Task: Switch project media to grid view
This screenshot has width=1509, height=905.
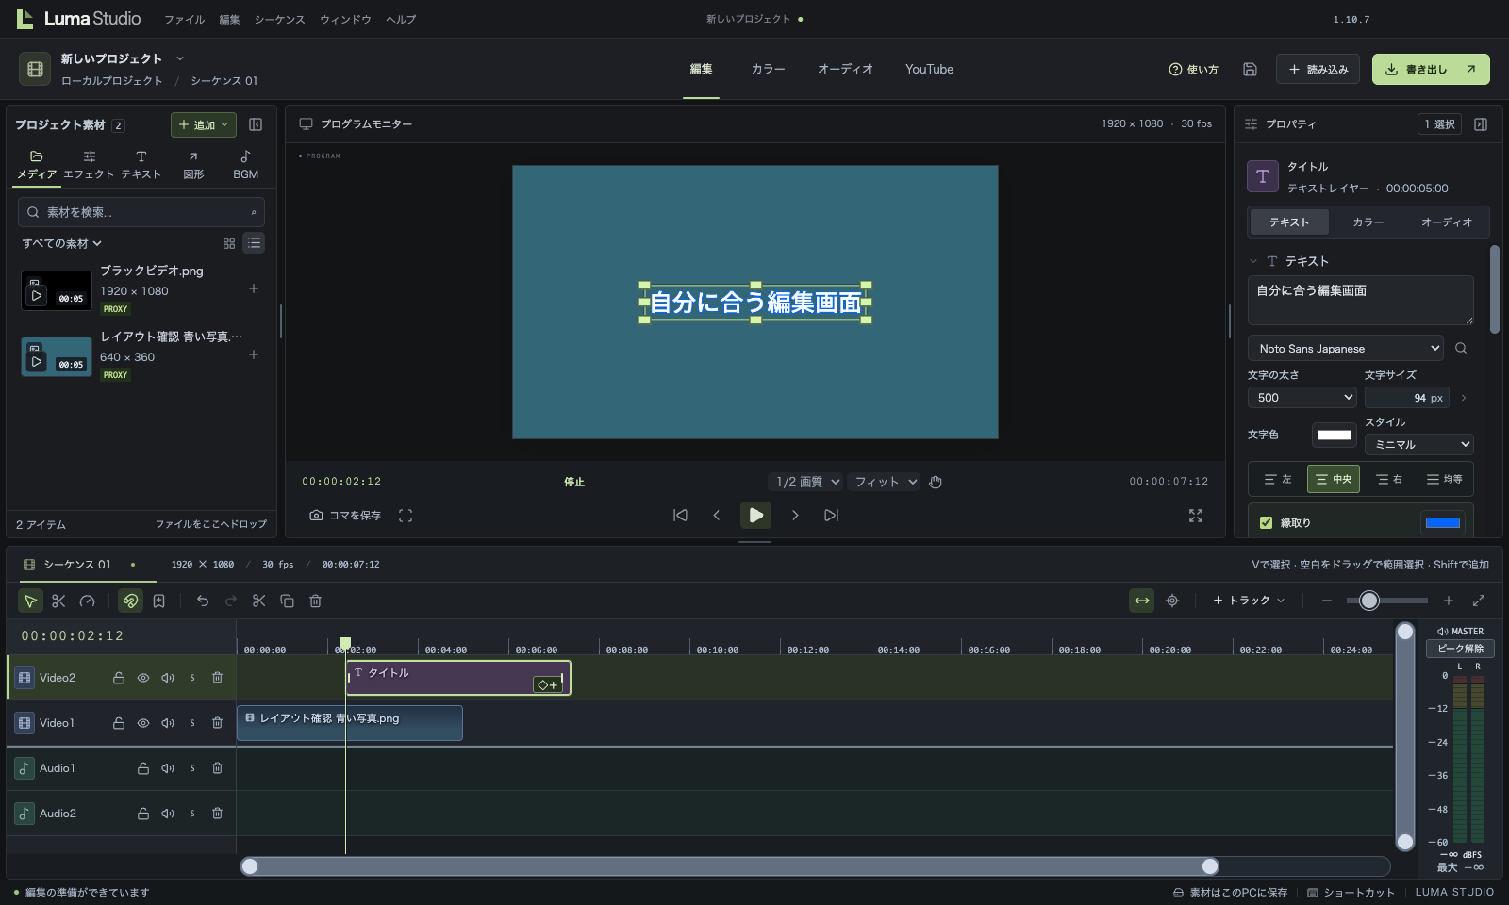Action: 229,243
